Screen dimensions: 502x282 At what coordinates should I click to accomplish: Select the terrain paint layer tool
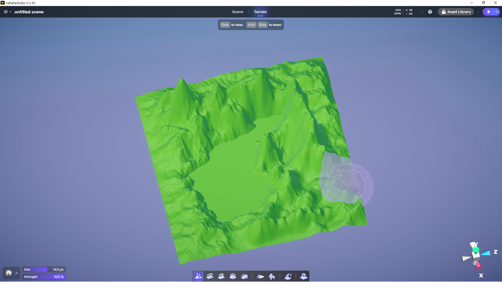pyautogui.click(x=260, y=276)
